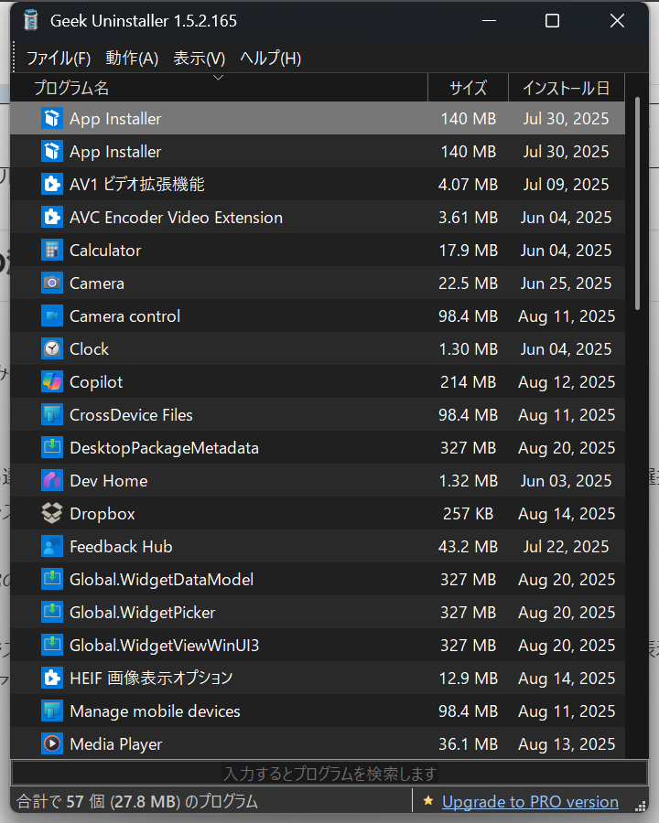The image size is (659, 823).
Task: Sort by the インストール日 column header
Action: [567, 88]
